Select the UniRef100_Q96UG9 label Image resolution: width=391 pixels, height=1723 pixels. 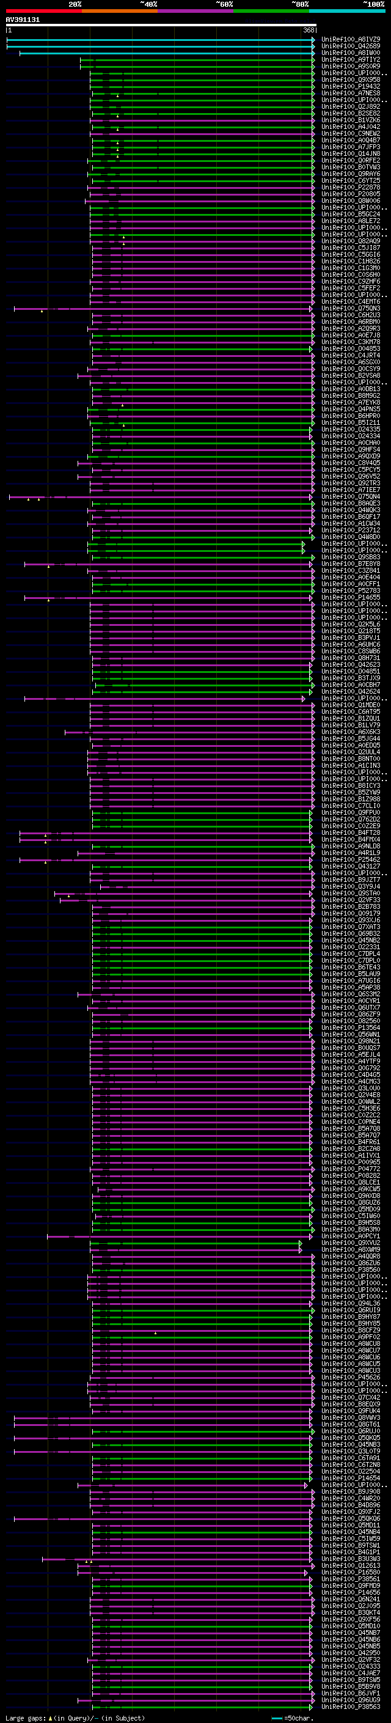coord(351,1700)
